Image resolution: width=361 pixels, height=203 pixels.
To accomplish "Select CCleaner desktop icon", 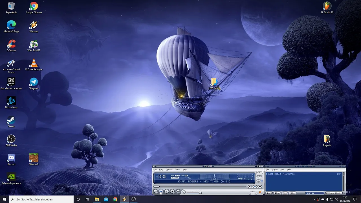I will coord(11,46).
